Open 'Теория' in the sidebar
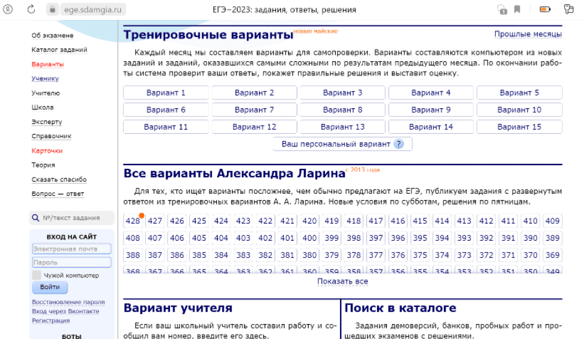 tap(43, 165)
